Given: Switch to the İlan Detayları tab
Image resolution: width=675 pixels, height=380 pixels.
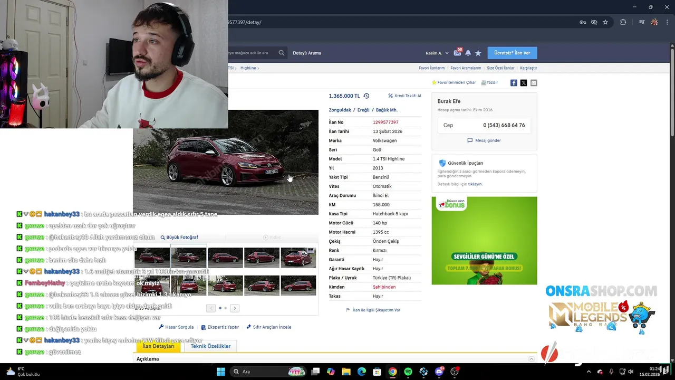Looking at the screenshot, I should pos(158,346).
